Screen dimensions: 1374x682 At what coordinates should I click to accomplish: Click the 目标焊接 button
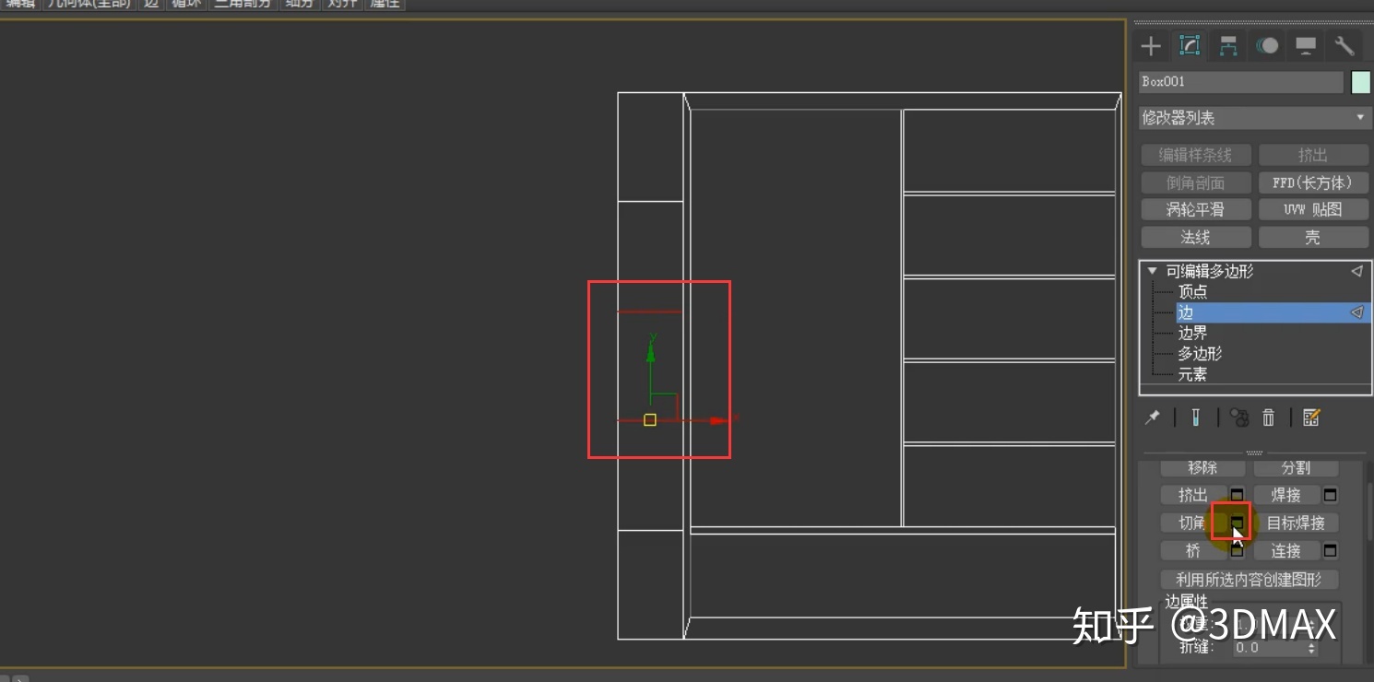[x=1296, y=523]
